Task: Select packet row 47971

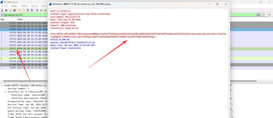Action: click(24, 36)
